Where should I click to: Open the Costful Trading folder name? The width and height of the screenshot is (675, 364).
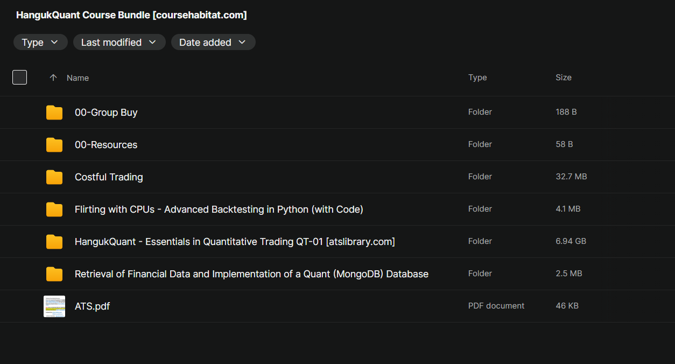(x=109, y=177)
